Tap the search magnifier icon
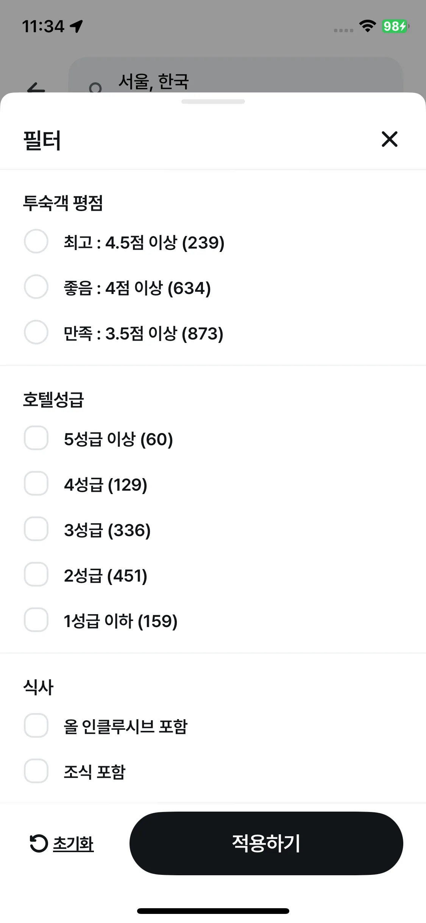426x923 pixels. [95, 89]
